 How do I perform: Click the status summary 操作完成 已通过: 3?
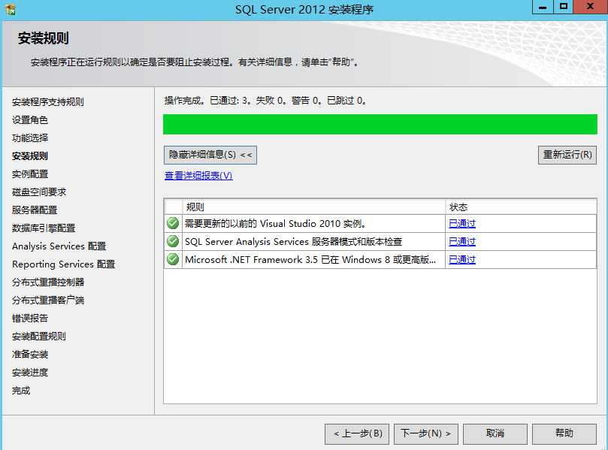point(265,101)
